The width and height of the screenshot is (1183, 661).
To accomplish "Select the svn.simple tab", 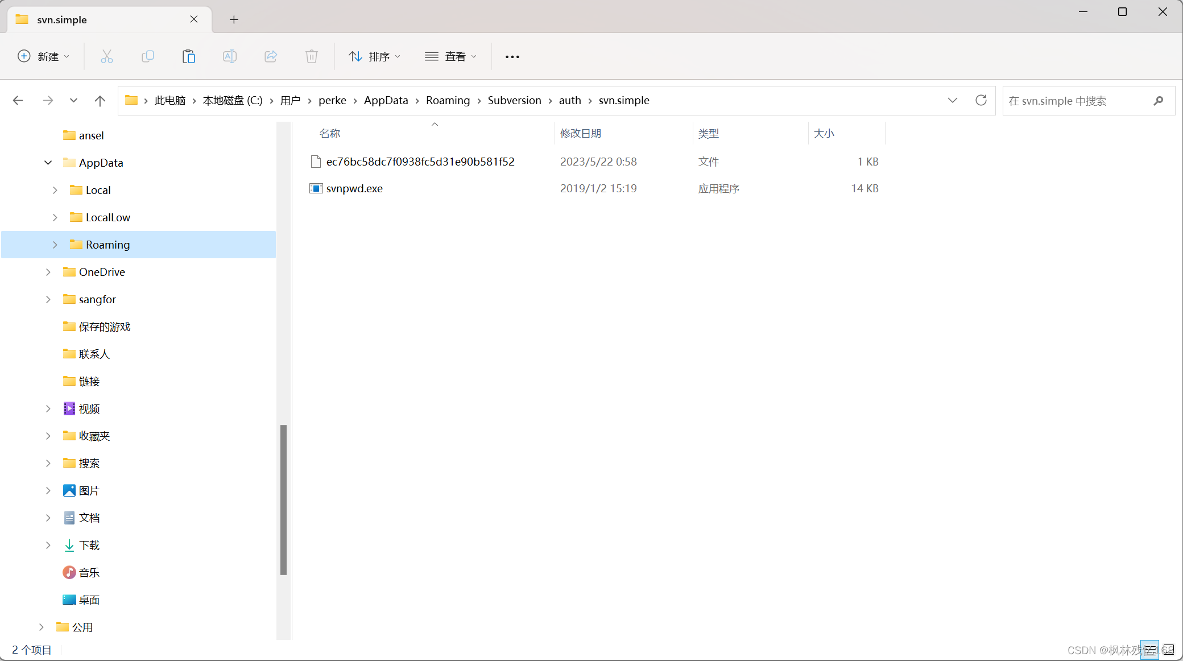I will click(110, 19).
